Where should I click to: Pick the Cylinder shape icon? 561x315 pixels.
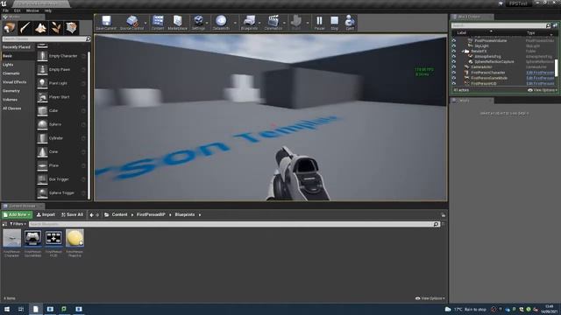pos(42,138)
